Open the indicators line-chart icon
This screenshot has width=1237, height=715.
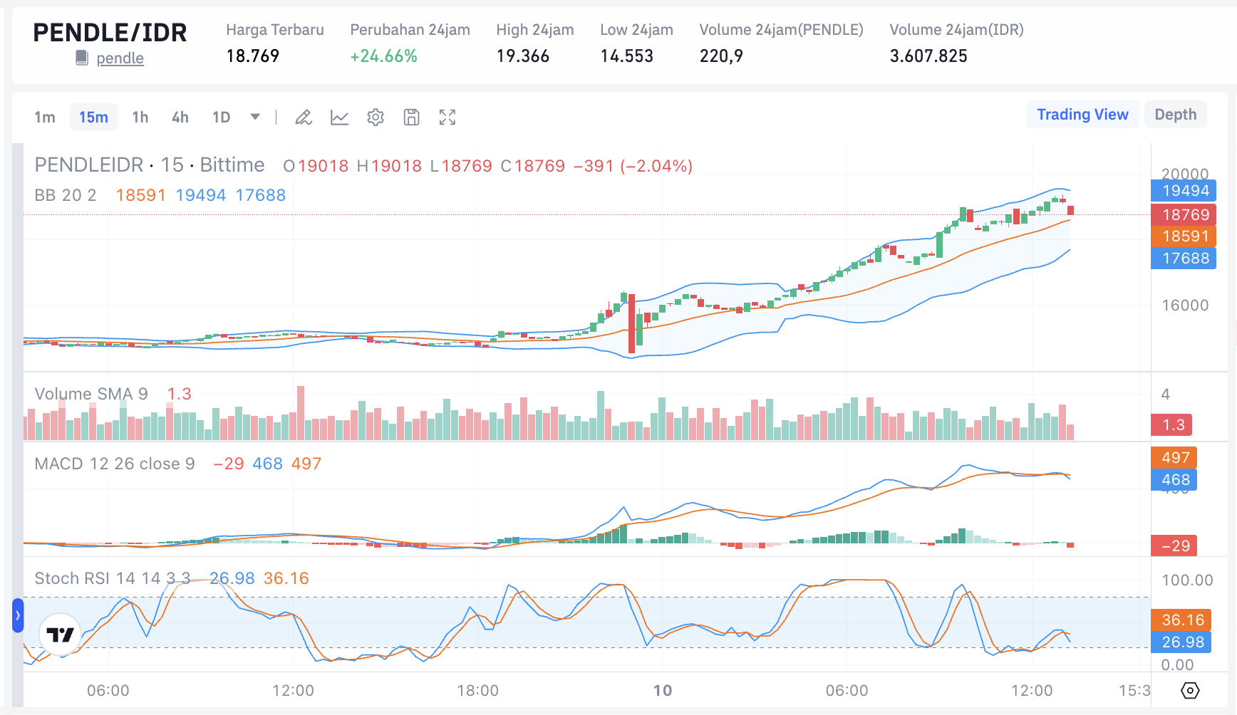click(x=340, y=118)
